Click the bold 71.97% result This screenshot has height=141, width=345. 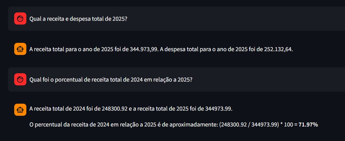(x=308, y=124)
